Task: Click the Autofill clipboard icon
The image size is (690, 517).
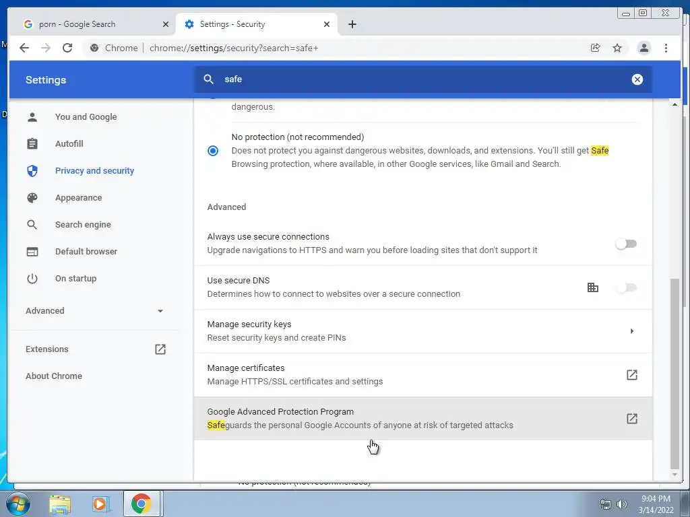Action: point(32,144)
